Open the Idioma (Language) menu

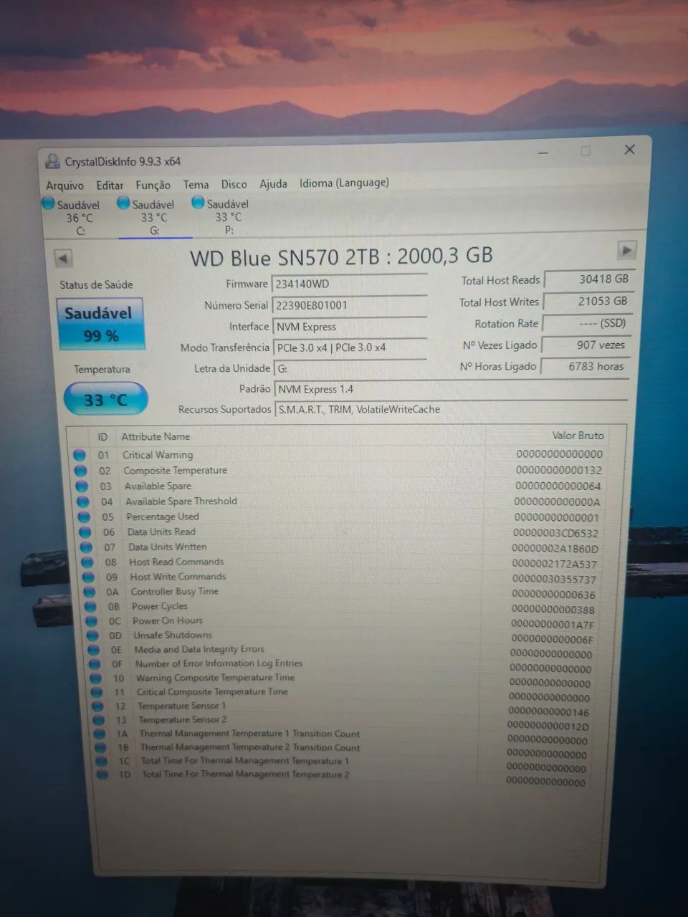(x=344, y=183)
